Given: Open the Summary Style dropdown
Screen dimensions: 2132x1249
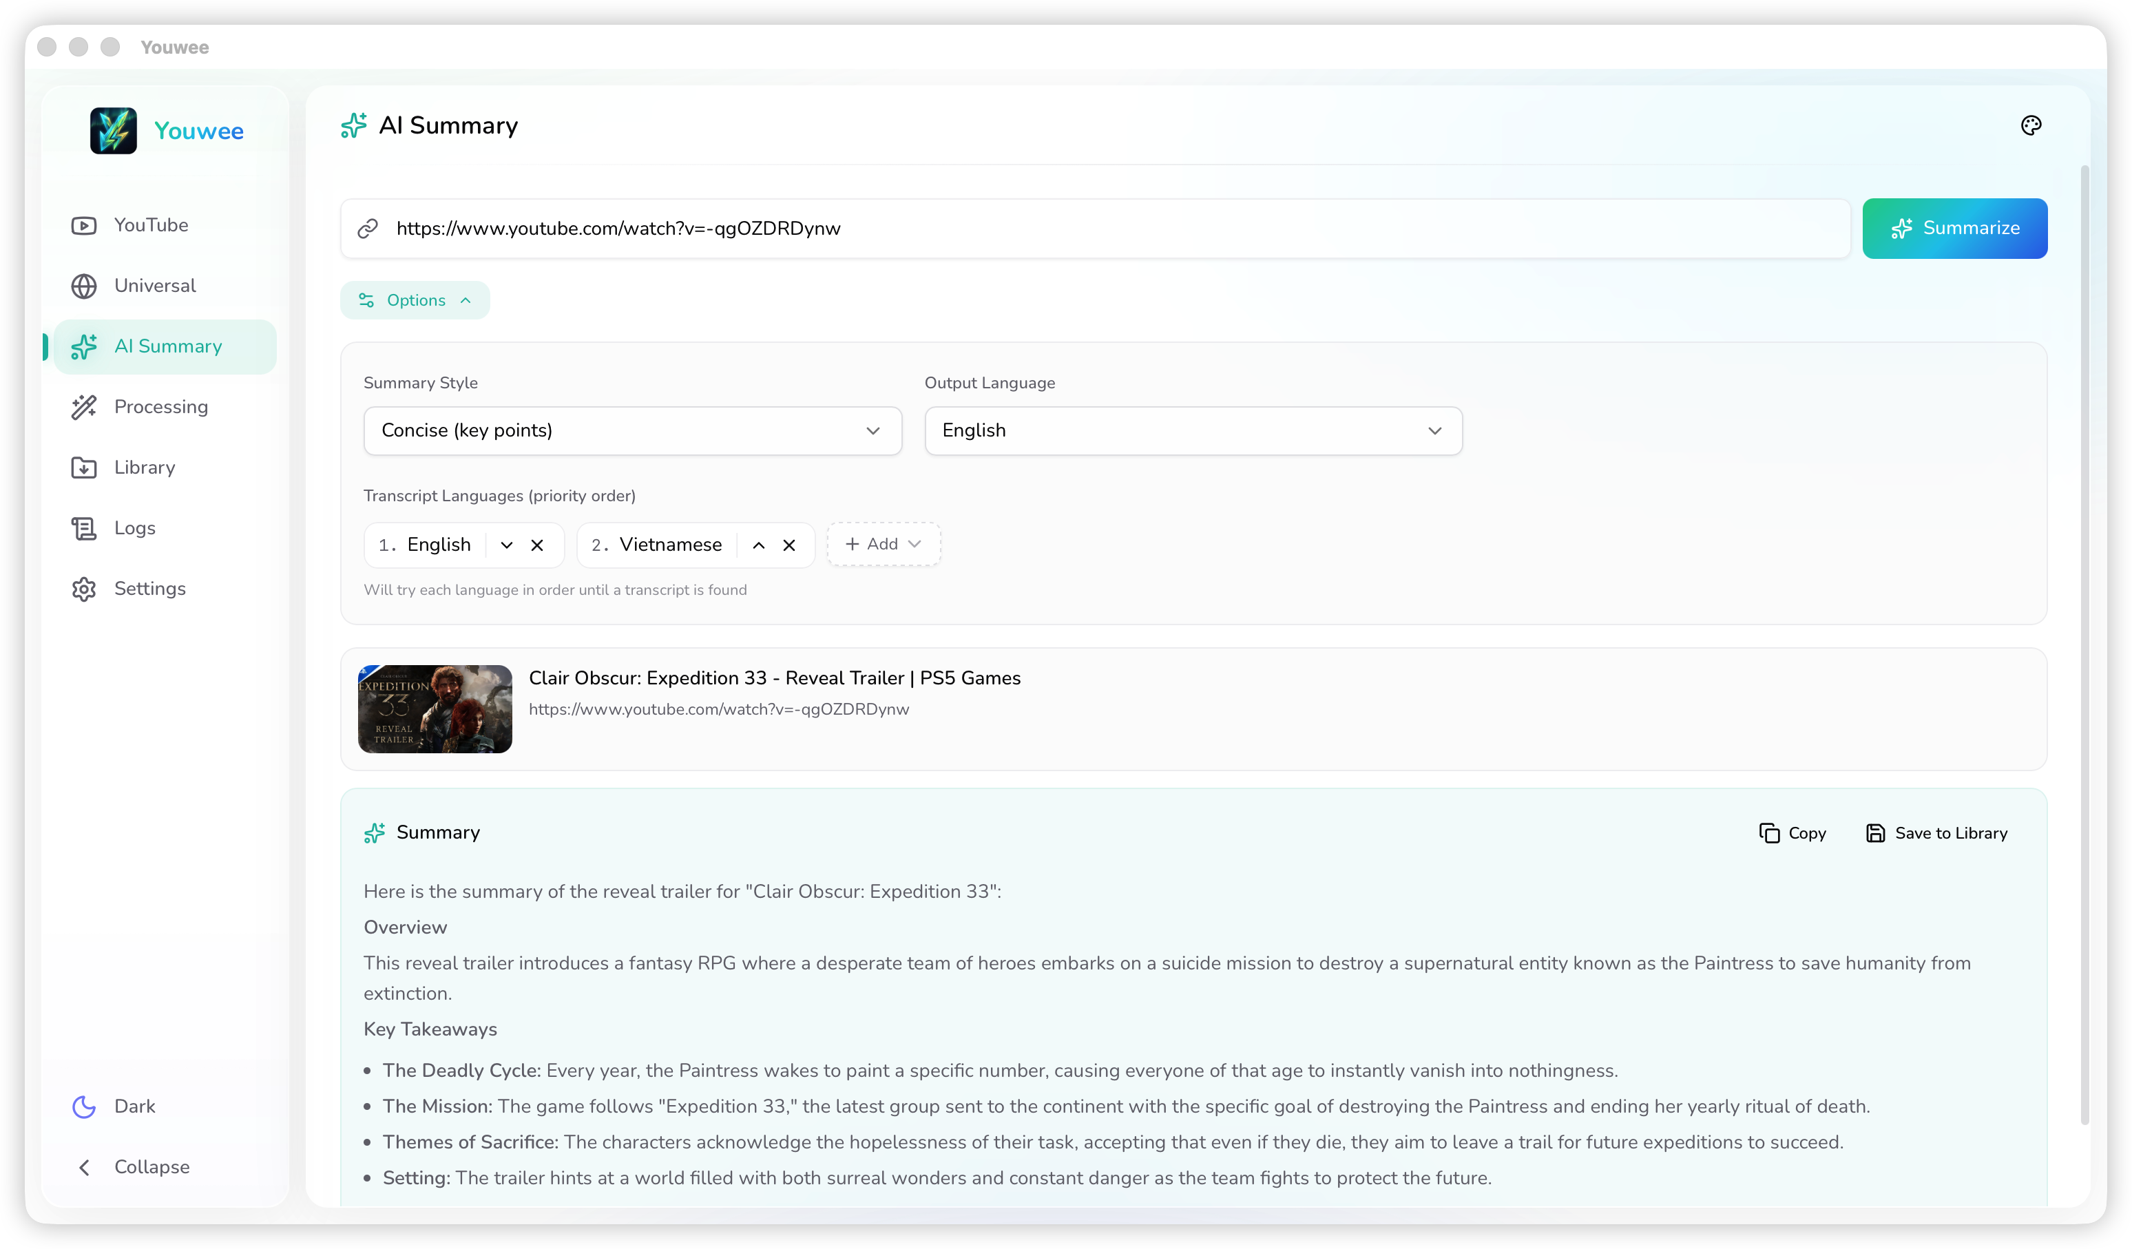Looking at the screenshot, I should (x=632, y=430).
